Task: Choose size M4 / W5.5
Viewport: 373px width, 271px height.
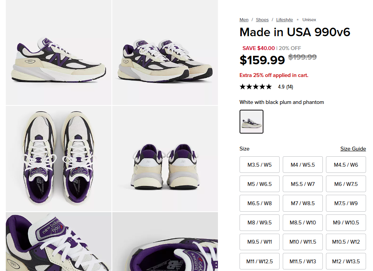Action: (x=302, y=165)
